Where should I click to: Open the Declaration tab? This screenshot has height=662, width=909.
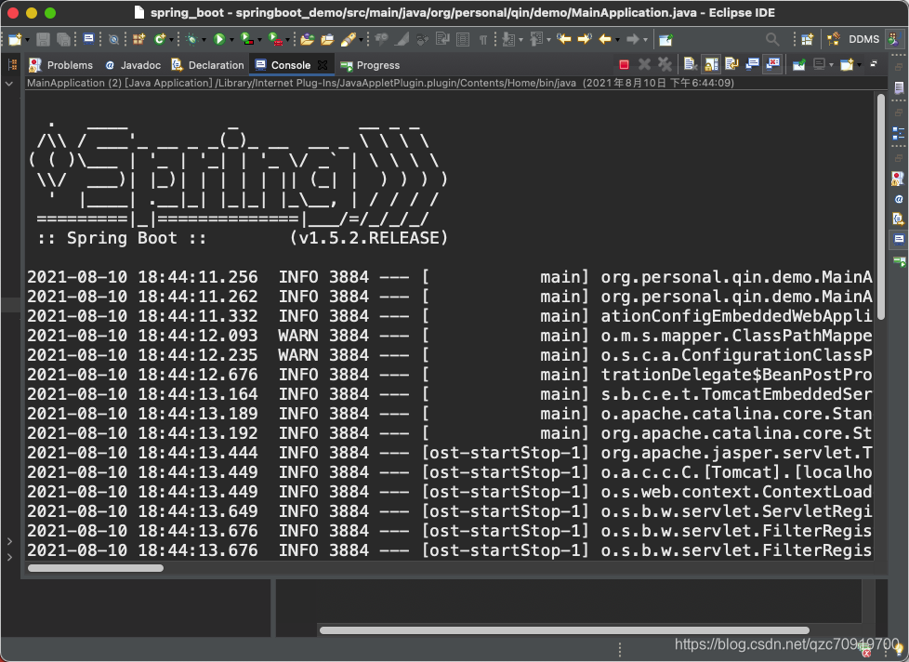(x=207, y=65)
